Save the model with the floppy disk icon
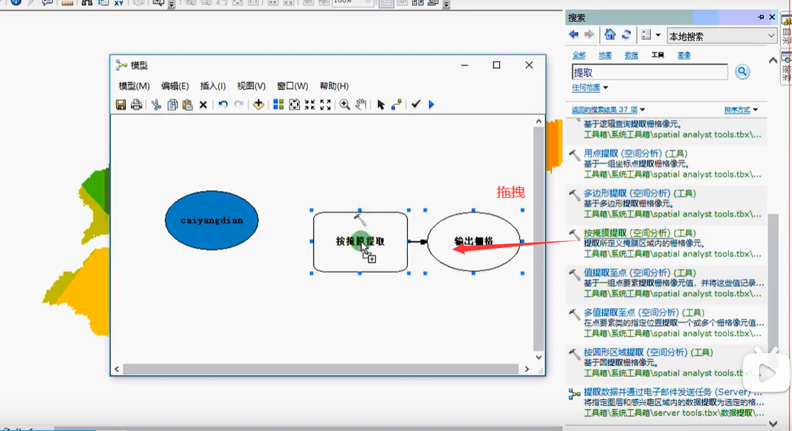Viewport: 792px width, 431px height. 121,104
